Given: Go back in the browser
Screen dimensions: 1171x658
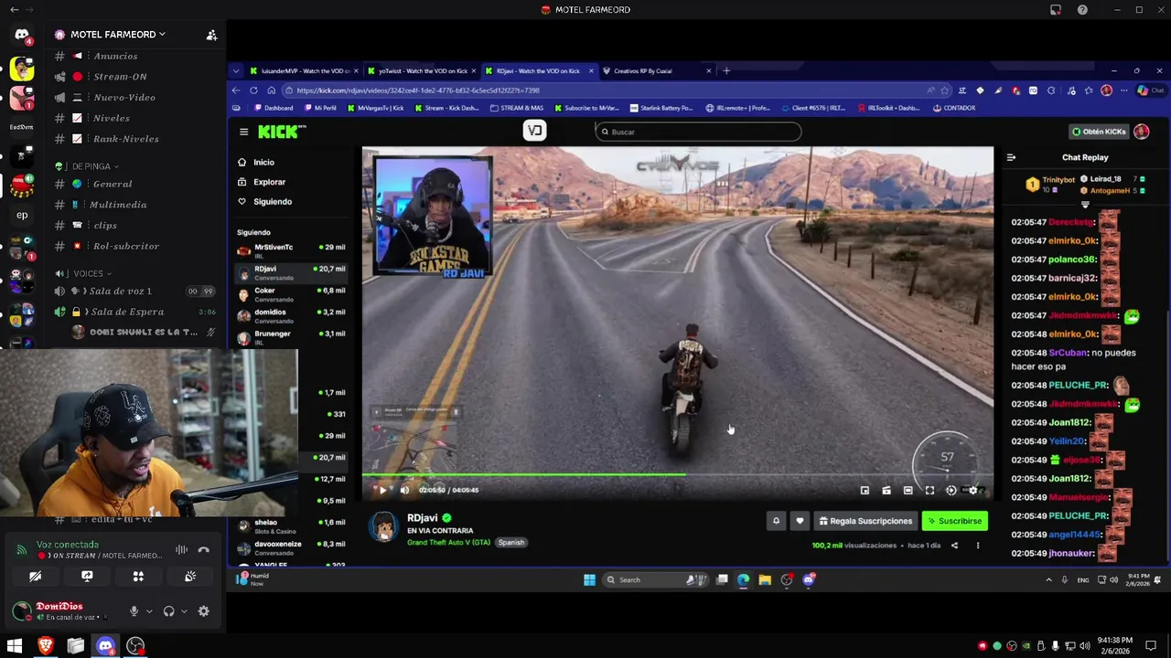Looking at the screenshot, I should pyautogui.click(x=236, y=90).
